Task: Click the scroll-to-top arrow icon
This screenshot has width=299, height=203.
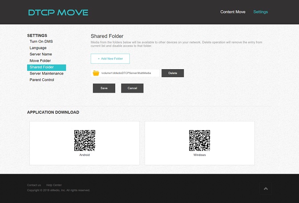Action: pos(266,188)
